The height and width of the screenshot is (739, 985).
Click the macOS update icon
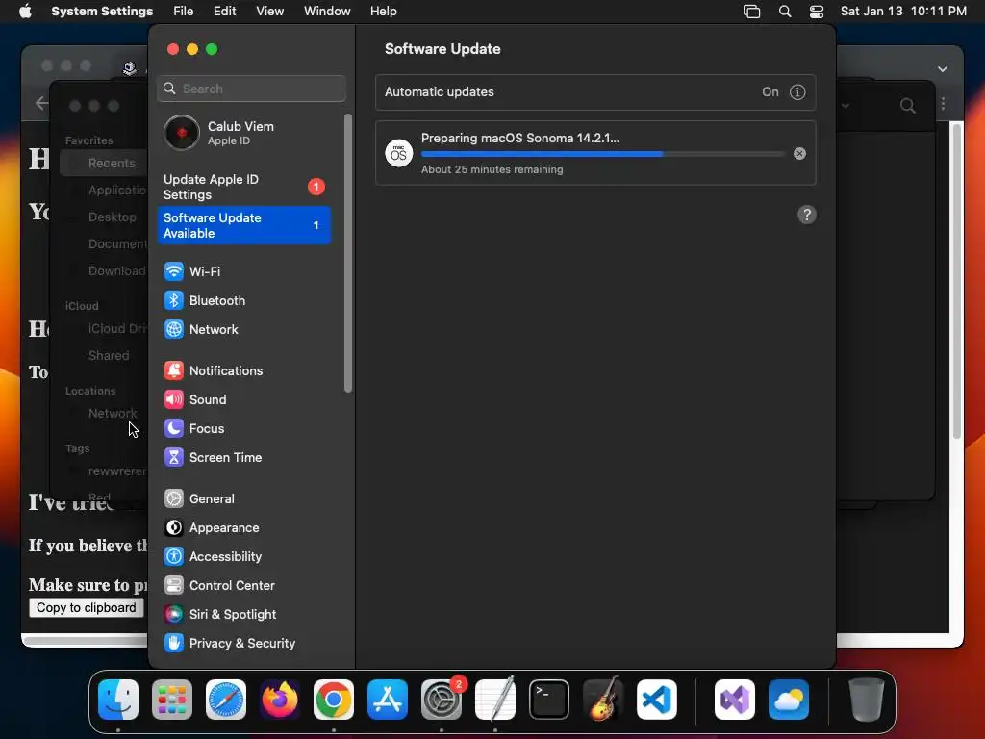click(x=399, y=153)
